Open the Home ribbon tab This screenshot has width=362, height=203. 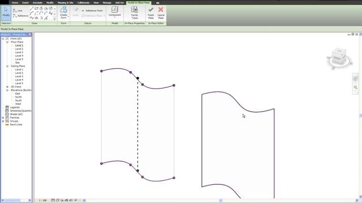[x=15, y=3]
